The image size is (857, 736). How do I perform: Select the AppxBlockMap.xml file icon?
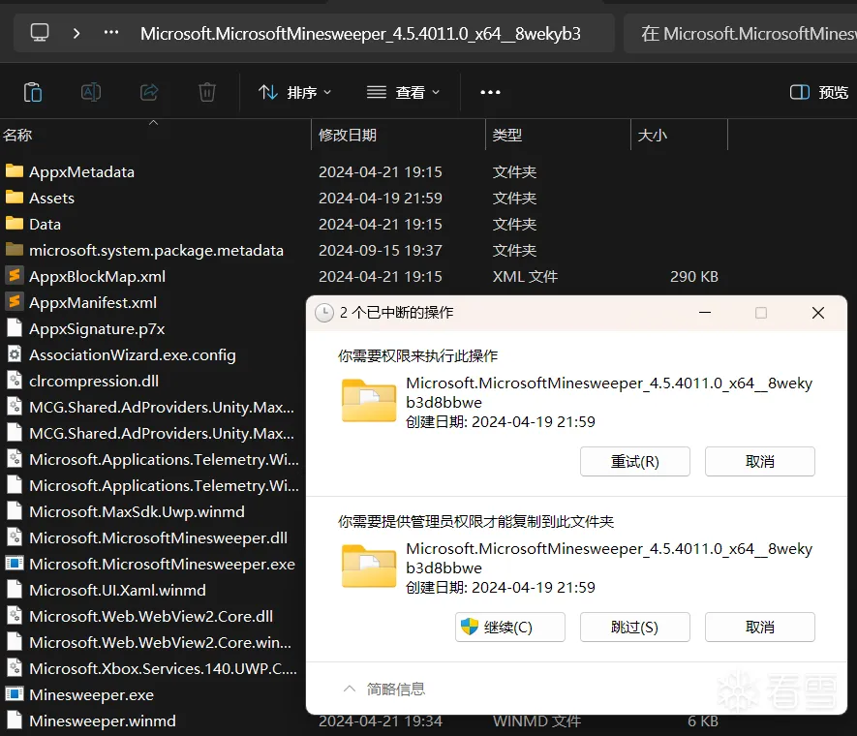tap(15, 275)
